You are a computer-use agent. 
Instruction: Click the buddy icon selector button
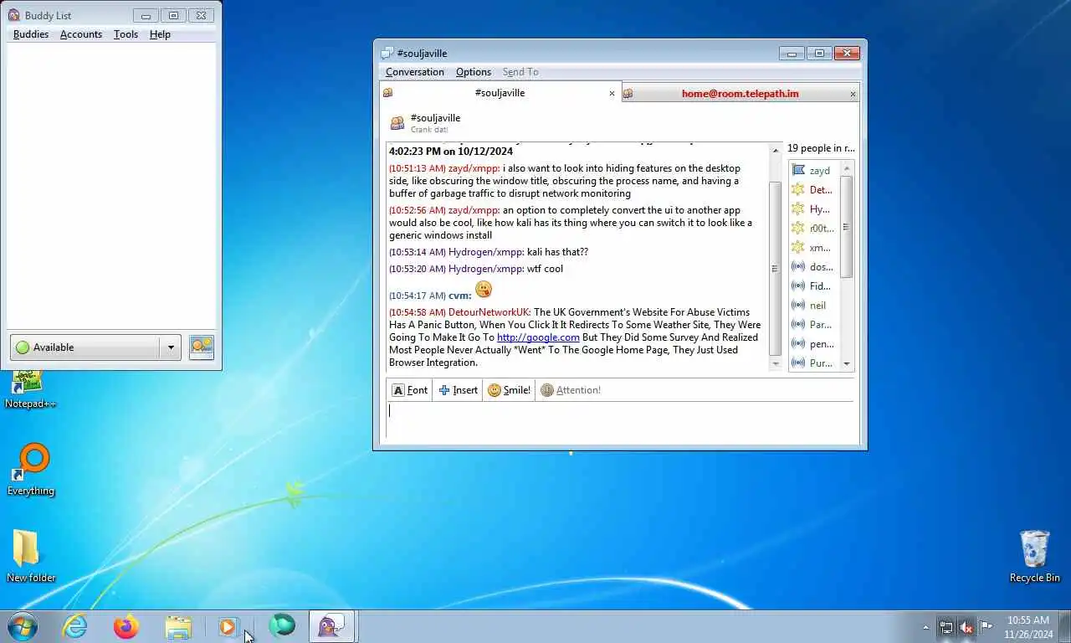(202, 347)
